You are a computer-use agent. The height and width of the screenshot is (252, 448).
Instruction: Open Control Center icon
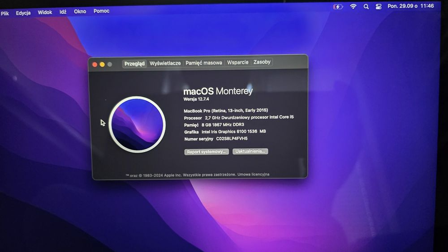(x=379, y=6)
